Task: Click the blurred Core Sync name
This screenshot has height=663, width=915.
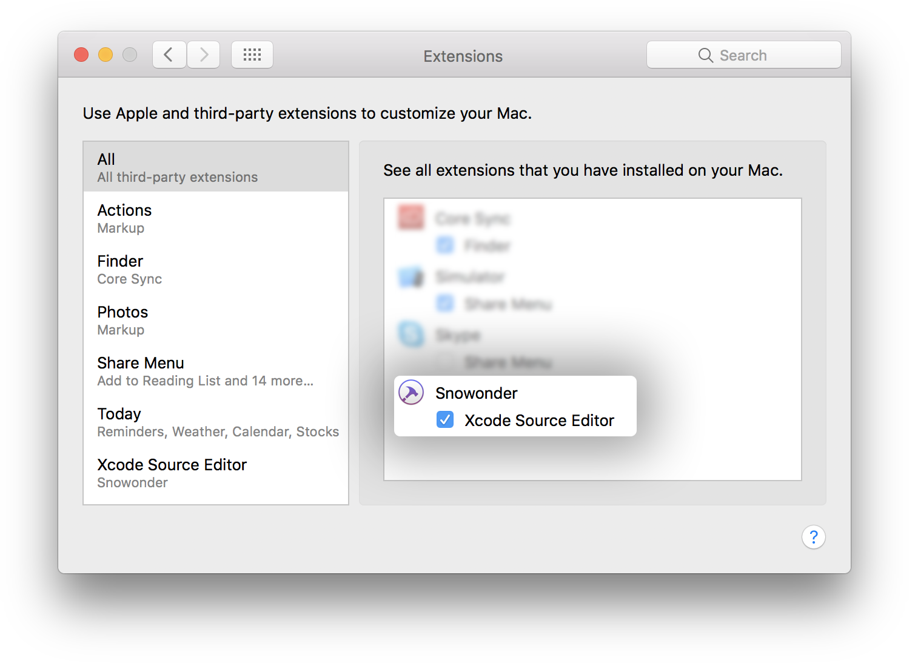Action: [473, 218]
